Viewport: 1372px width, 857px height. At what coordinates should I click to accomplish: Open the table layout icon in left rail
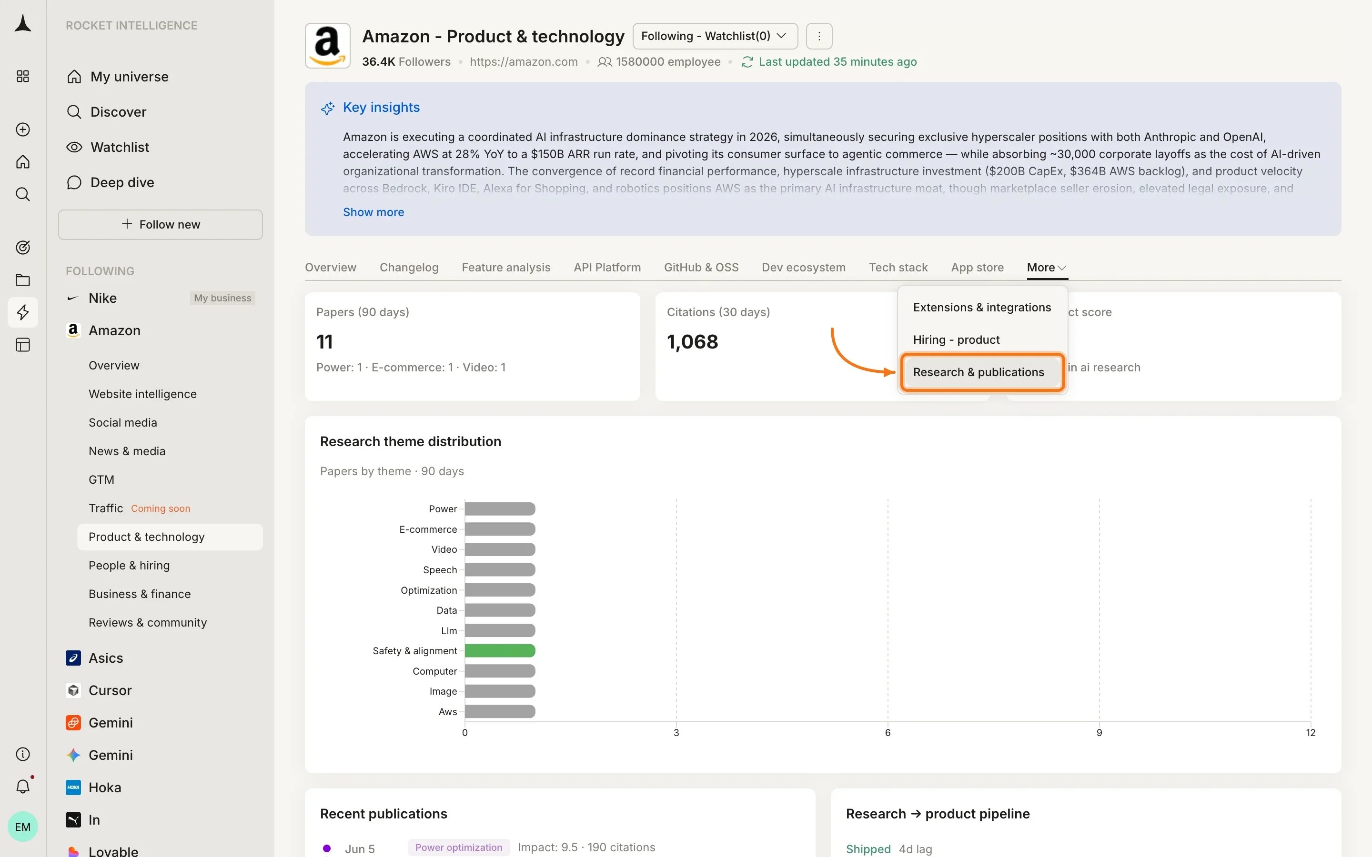point(23,345)
